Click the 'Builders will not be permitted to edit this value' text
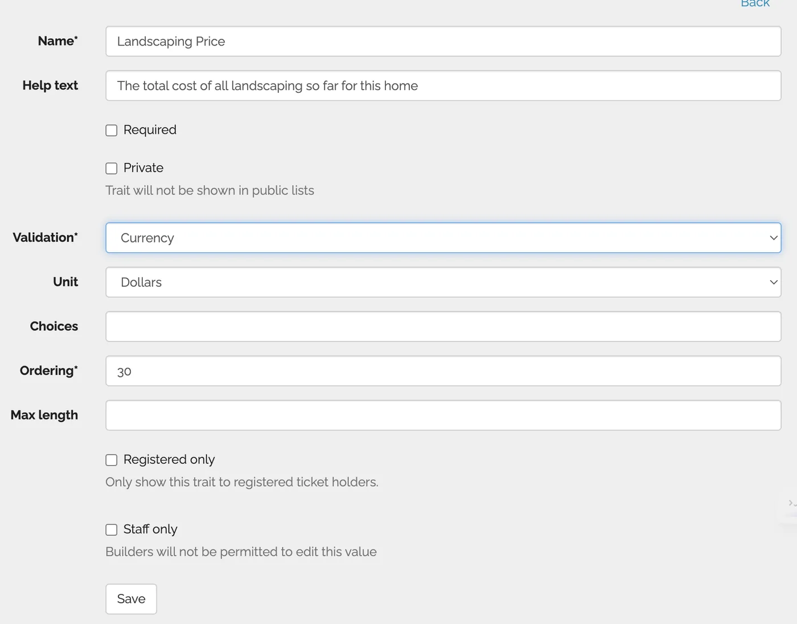 [241, 552]
